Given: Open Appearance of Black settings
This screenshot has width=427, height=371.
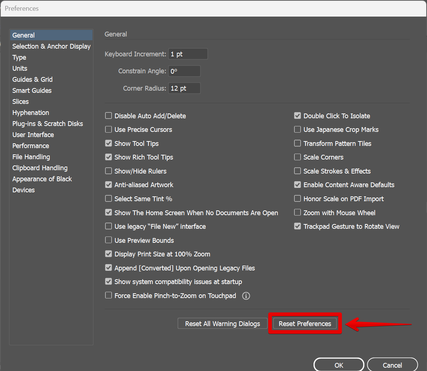Looking at the screenshot, I should click(x=42, y=179).
